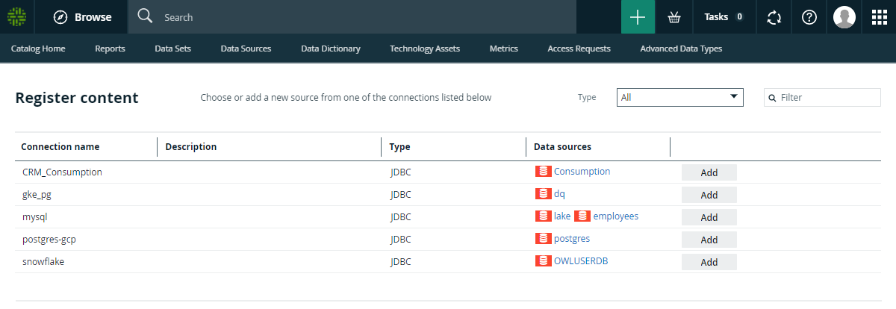The image size is (896, 309).
Task: Open the Tasks counter
Action: (x=724, y=17)
